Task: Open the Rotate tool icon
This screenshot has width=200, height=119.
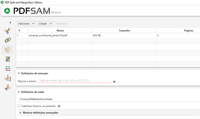Action: [8, 69]
